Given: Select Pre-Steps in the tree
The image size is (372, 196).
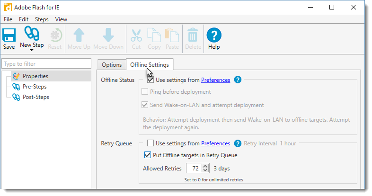Looking at the screenshot, I should click(35, 87).
